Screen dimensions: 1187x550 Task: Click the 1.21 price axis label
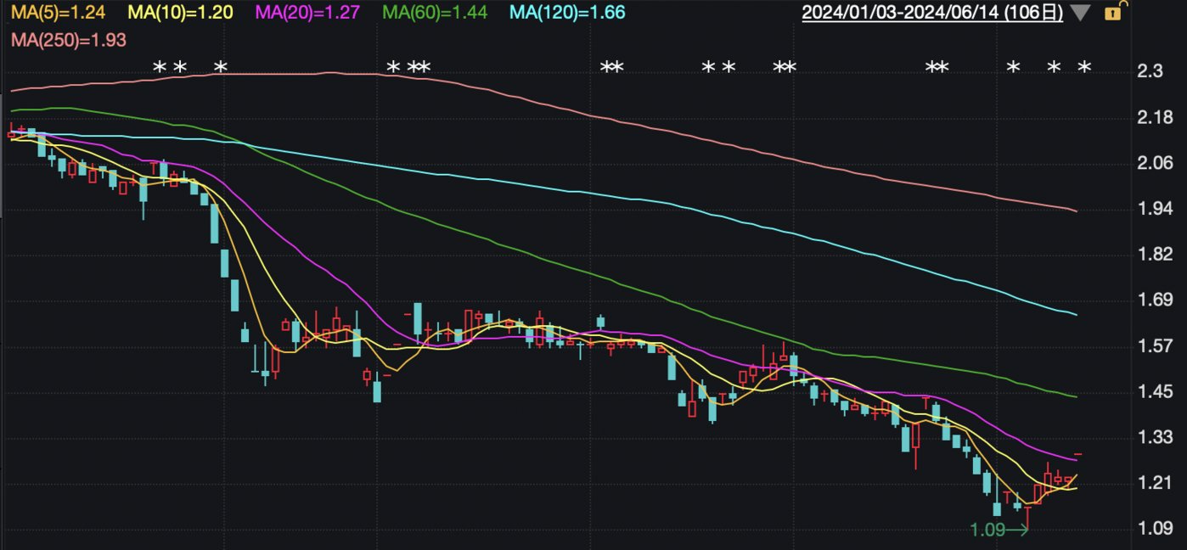tap(1154, 484)
